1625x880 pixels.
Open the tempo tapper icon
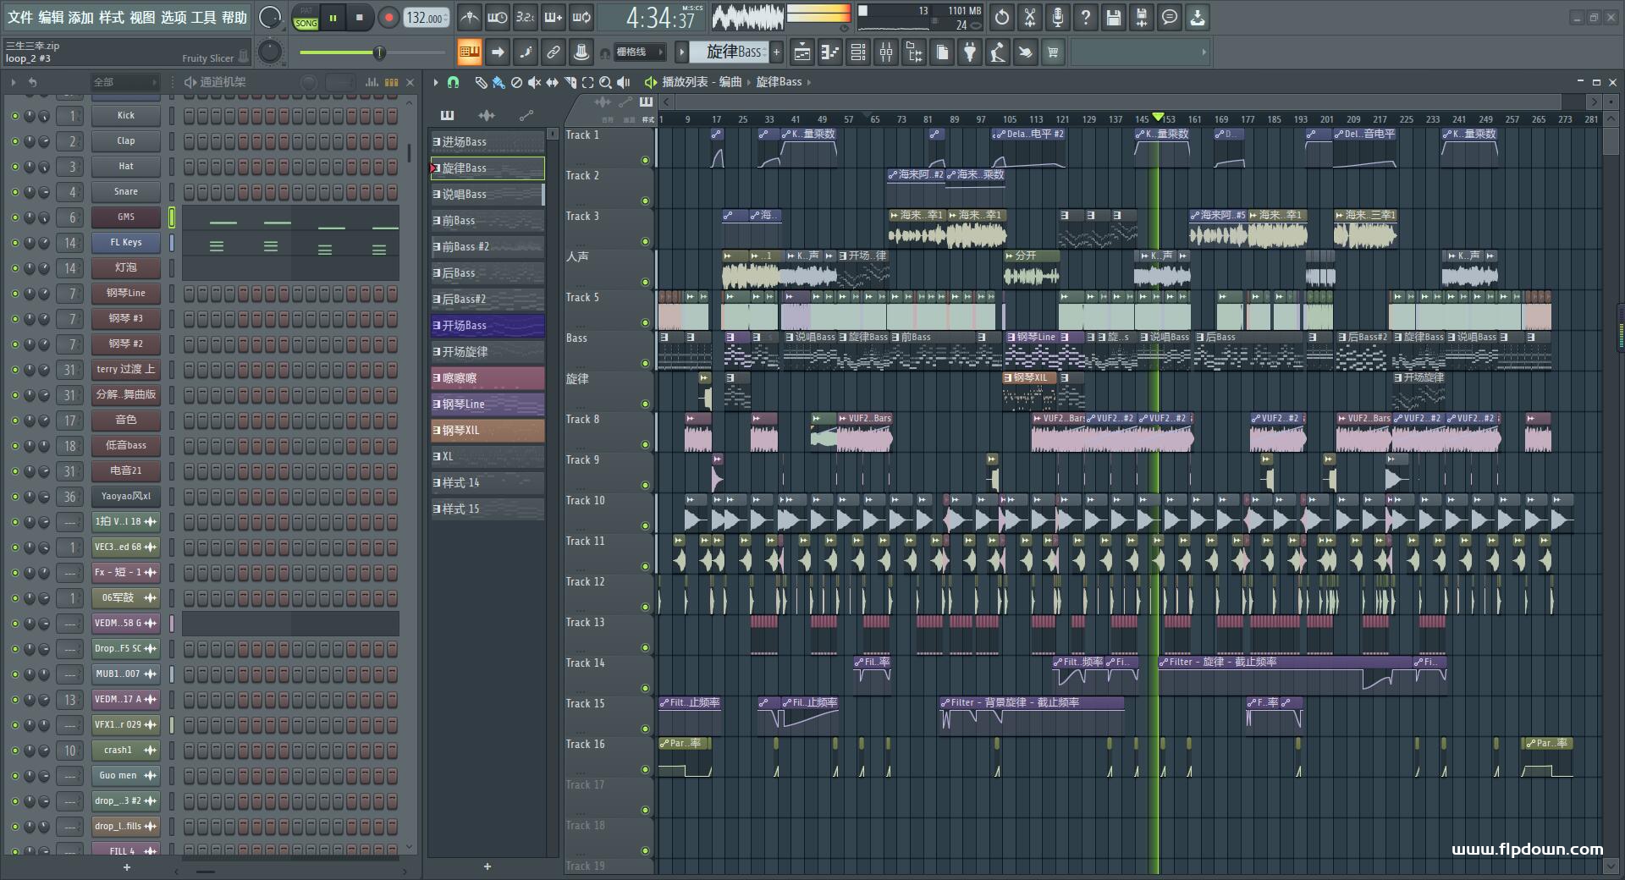998,52
